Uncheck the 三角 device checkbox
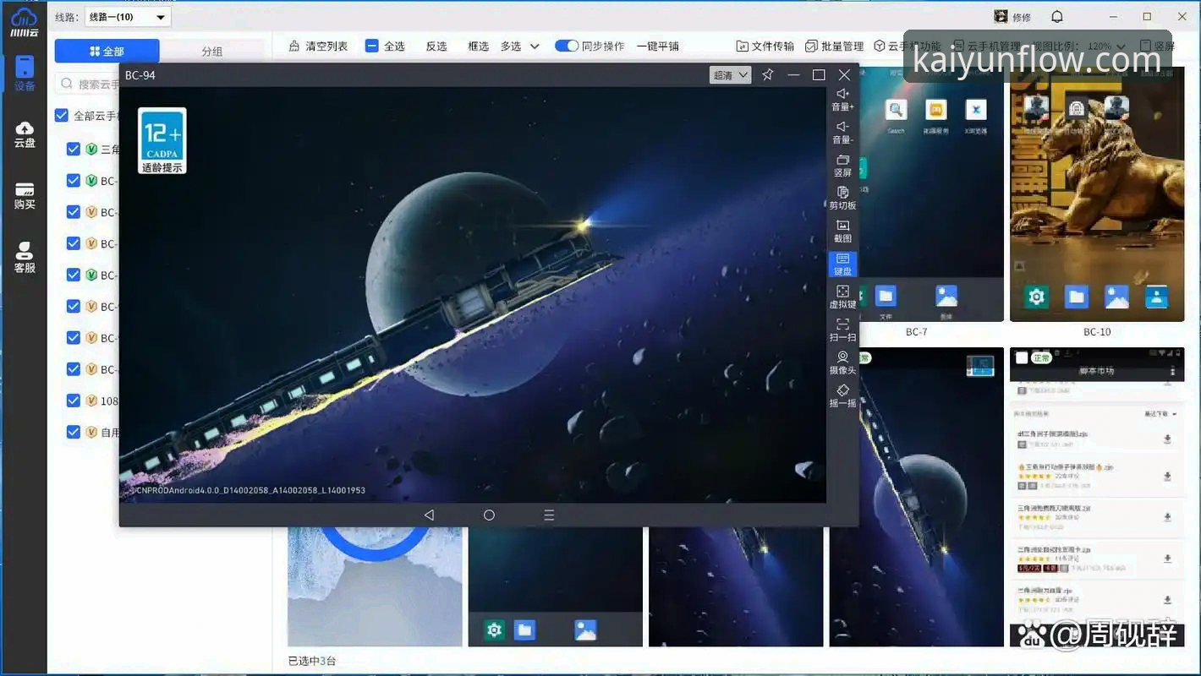 click(73, 149)
